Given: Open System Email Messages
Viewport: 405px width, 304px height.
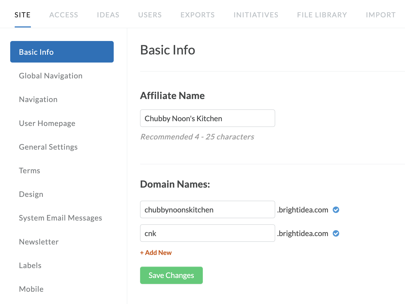Looking at the screenshot, I should pos(60,218).
